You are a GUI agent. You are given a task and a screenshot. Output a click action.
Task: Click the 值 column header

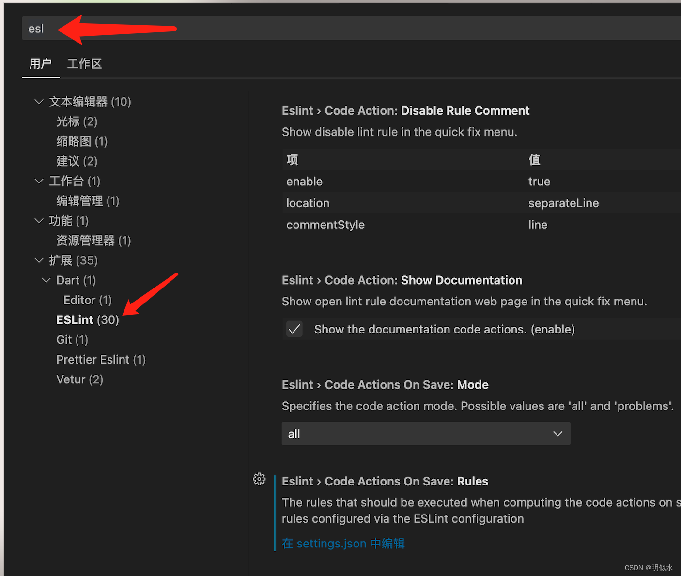[x=534, y=160]
